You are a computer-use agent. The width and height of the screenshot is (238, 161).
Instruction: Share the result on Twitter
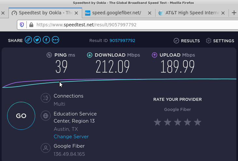pyautogui.click(x=37, y=40)
